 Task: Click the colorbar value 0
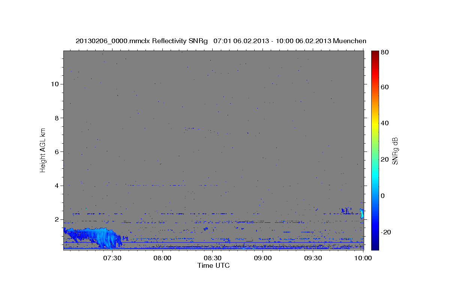(383, 196)
